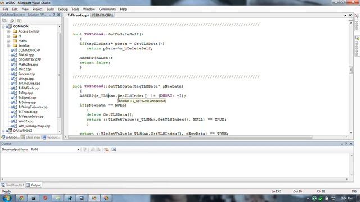Screen dimensions: 360x202
Task: Select TsStringEvaluate.cpp in the file tree
Action: pyautogui.click(x=33, y=107)
